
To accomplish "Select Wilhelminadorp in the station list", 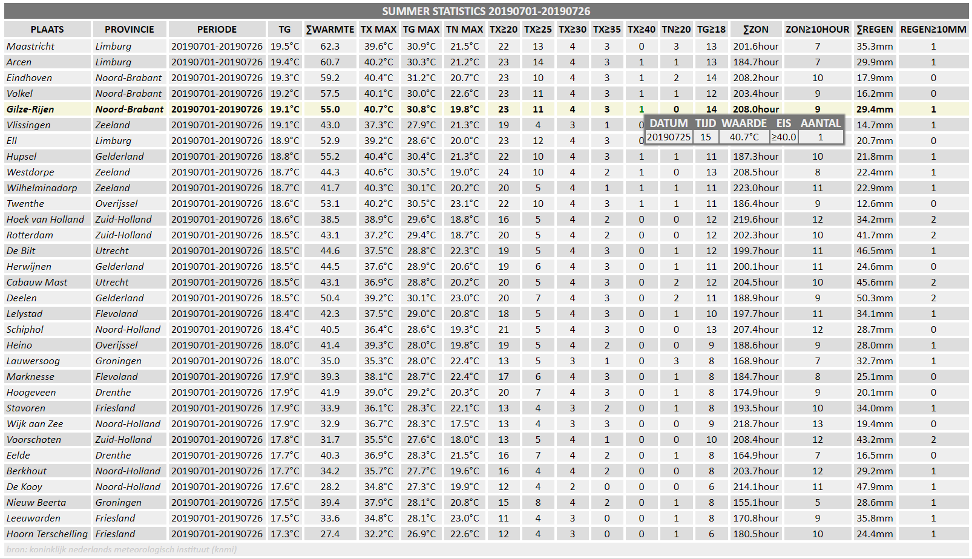I will tap(42, 188).
